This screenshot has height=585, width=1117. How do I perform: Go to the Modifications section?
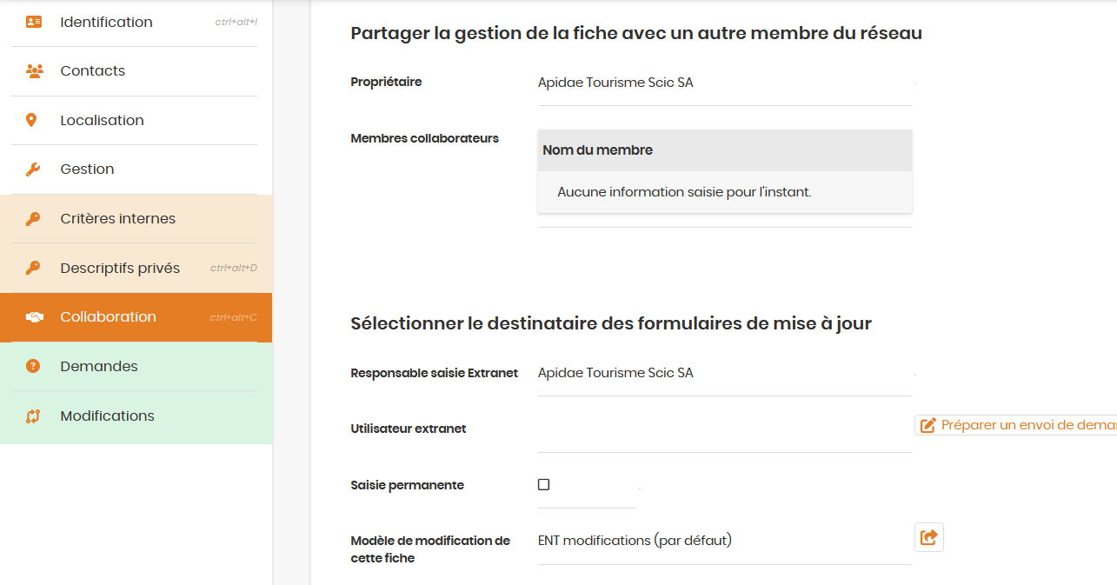(x=136, y=416)
